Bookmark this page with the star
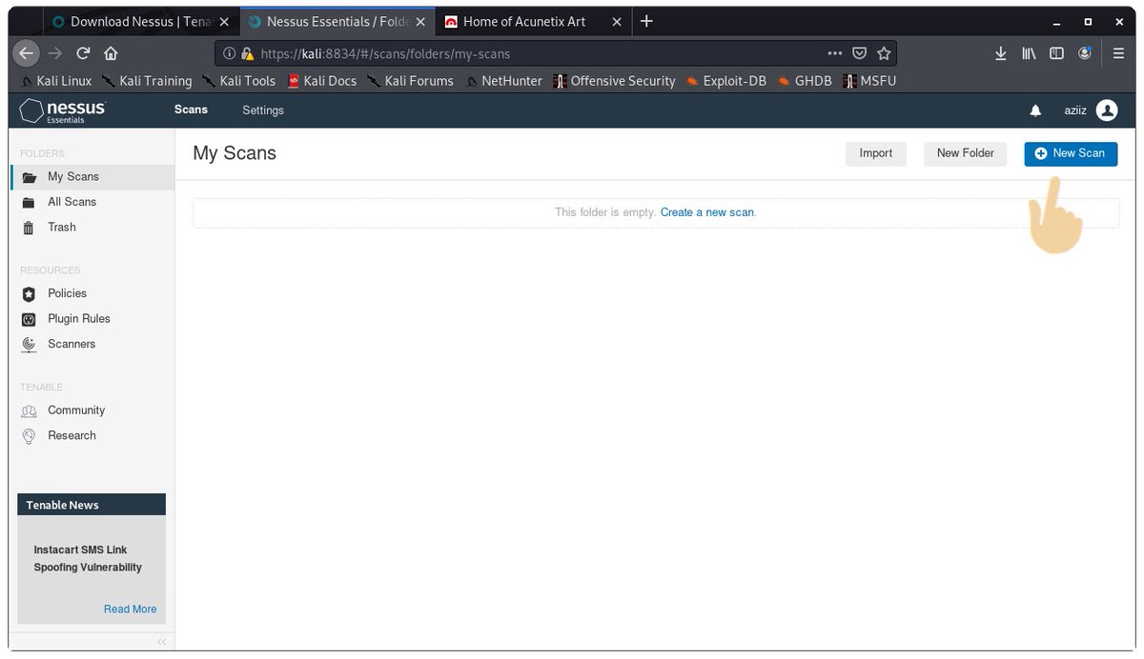This screenshot has height=659, width=1144. coord(884,53)
